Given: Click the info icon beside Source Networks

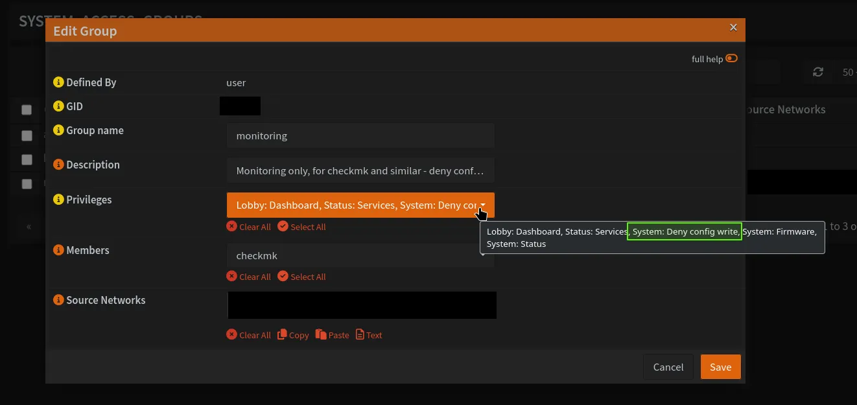Looking at the screenshot, I should pyautogui.click(x=58, y=300).
